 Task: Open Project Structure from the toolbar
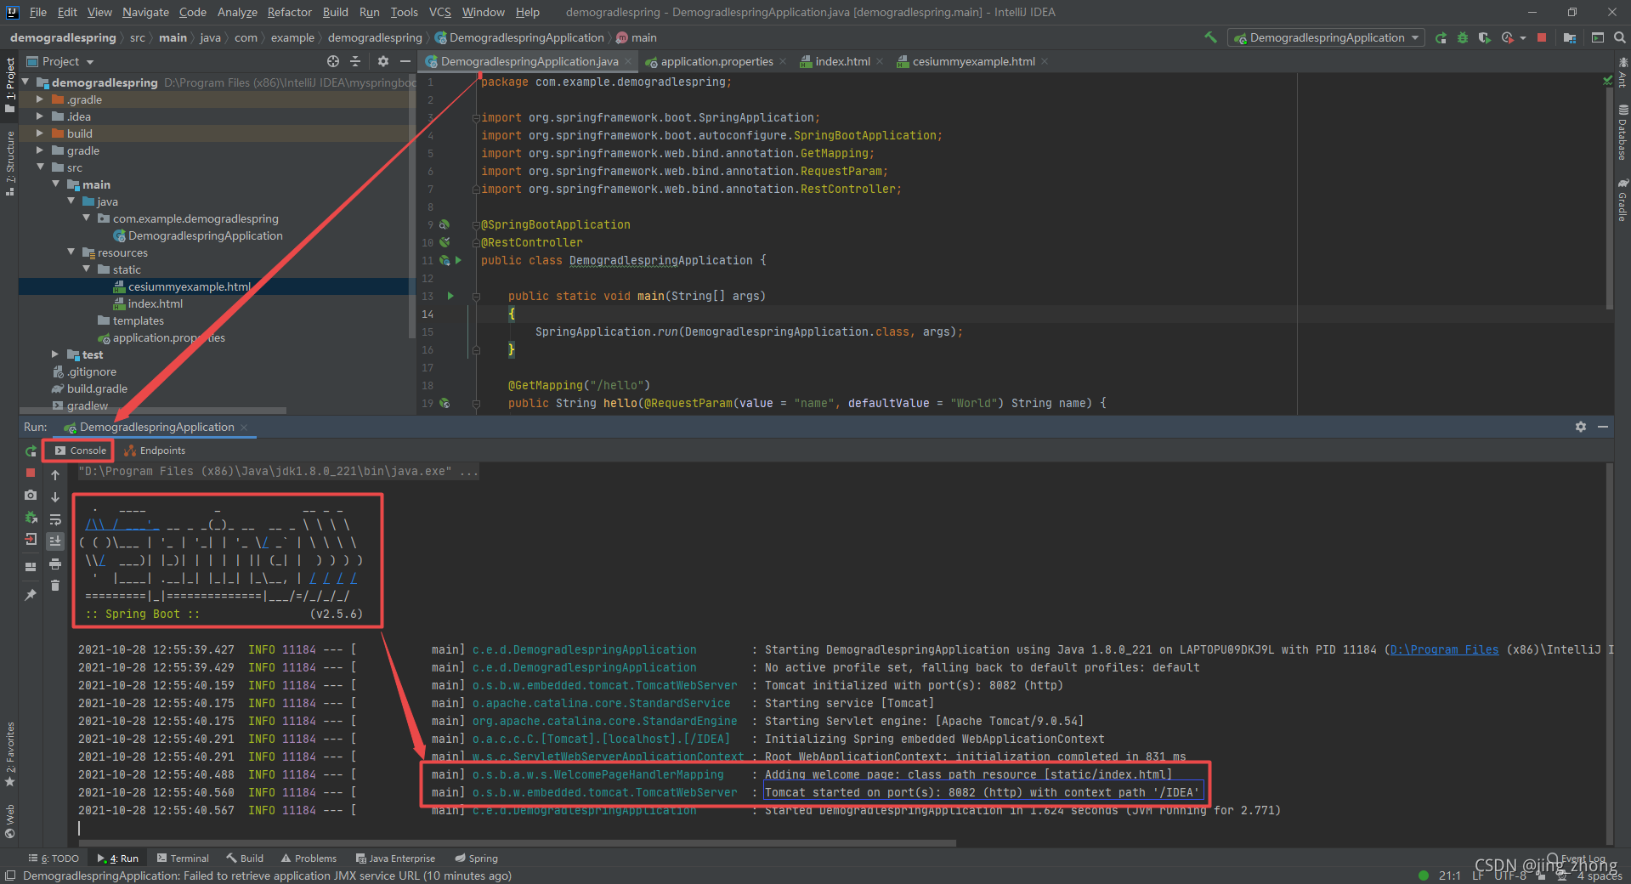coord(1569,37)
